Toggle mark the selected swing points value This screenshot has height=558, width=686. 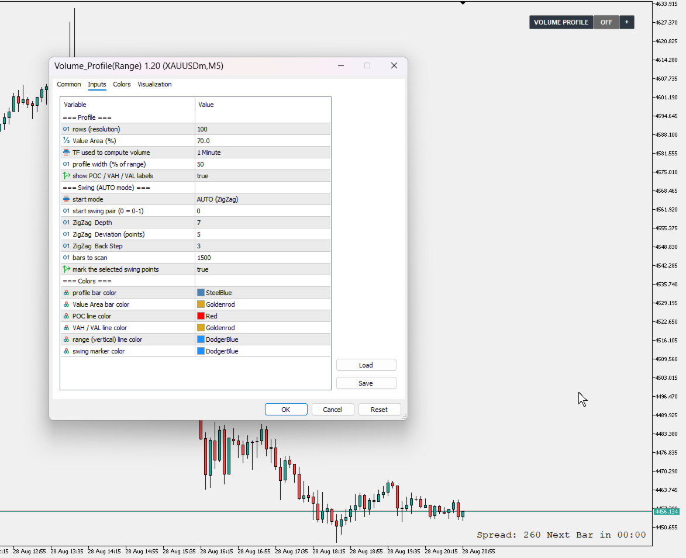point(263,269)
